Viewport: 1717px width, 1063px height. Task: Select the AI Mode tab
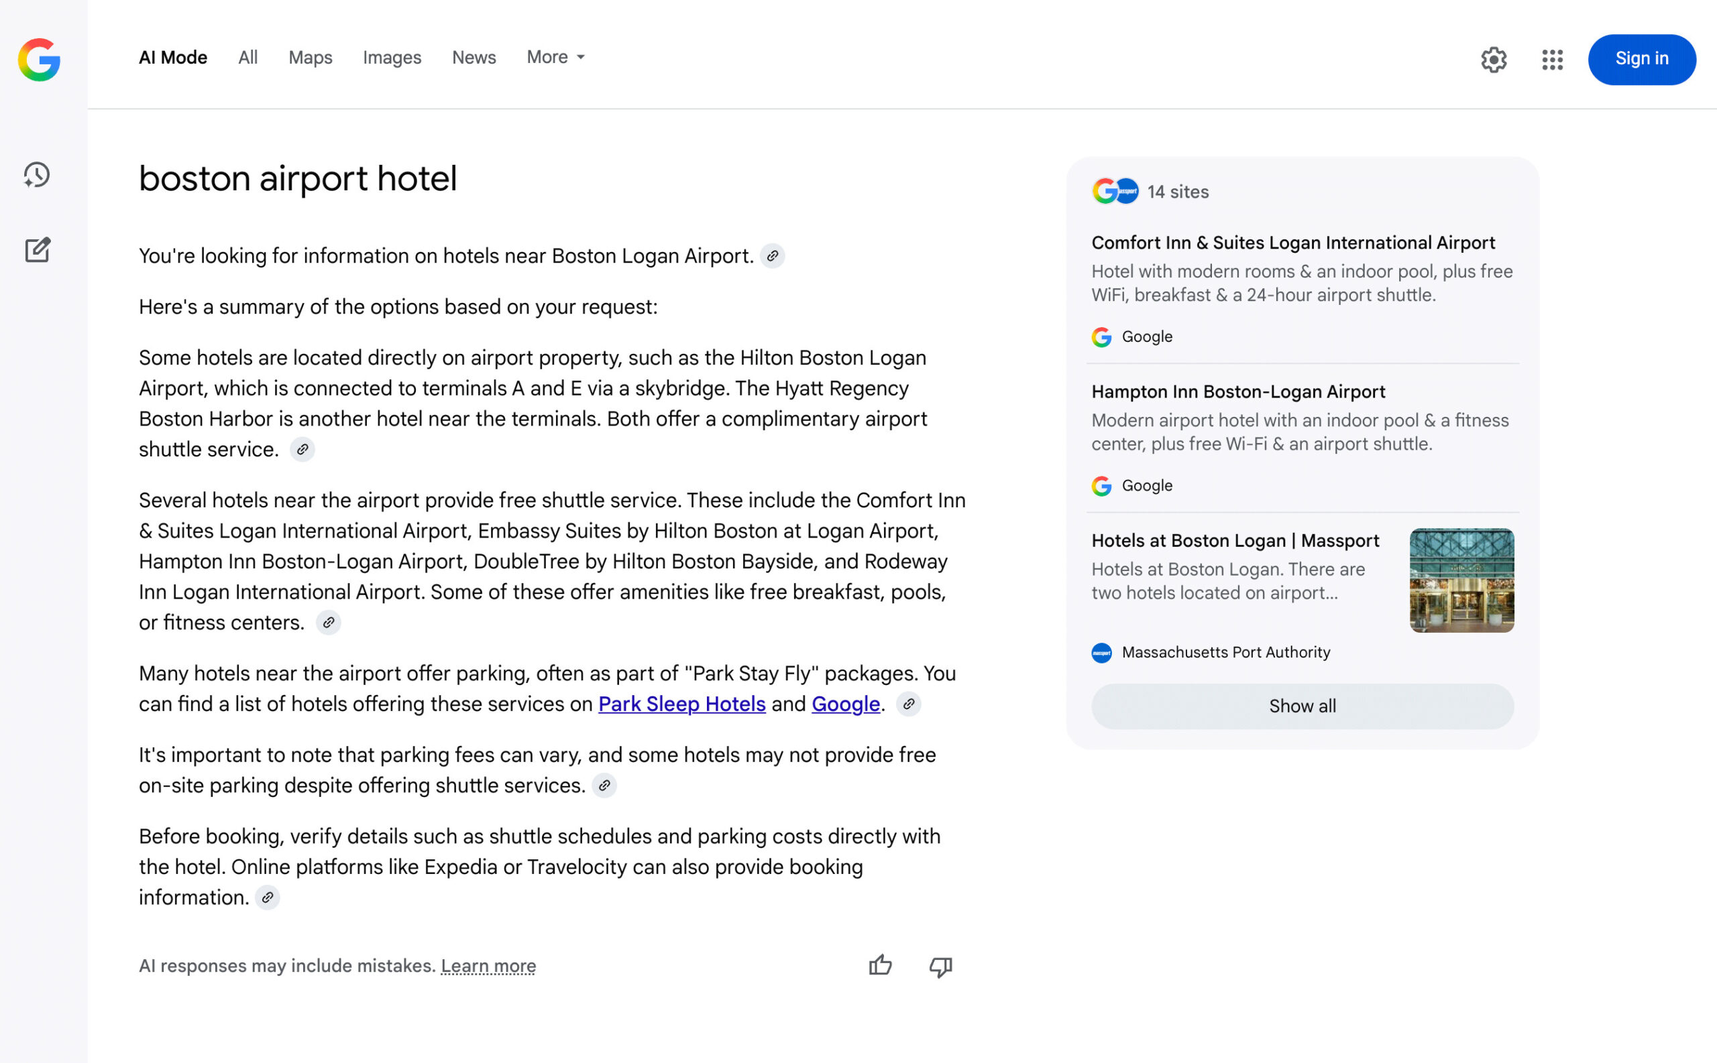[173, 58]
